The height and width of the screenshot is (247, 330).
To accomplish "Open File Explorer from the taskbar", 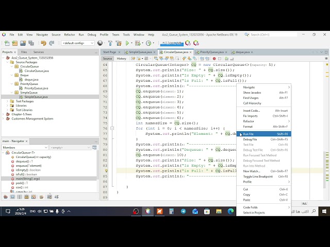I will 219,211.
